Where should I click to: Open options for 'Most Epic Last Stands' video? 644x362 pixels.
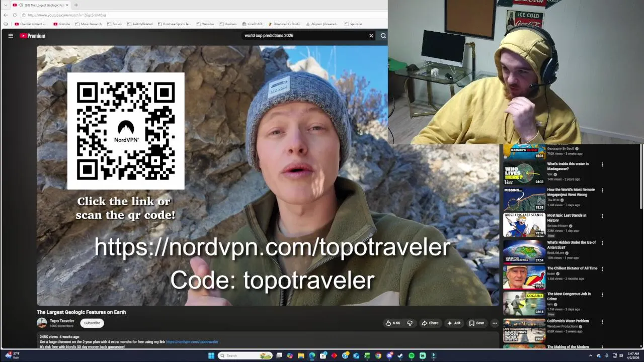tap(602, 216)
